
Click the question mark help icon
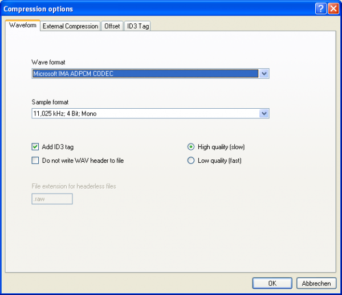pyautogui.click(x=321, y=9)
